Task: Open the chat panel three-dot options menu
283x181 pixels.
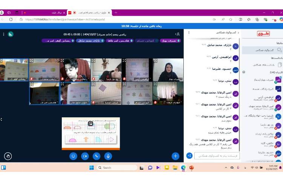Action: 188,33
